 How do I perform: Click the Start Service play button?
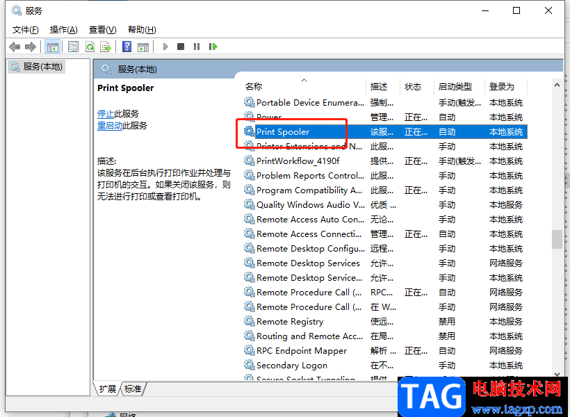[x=165, y=47]
